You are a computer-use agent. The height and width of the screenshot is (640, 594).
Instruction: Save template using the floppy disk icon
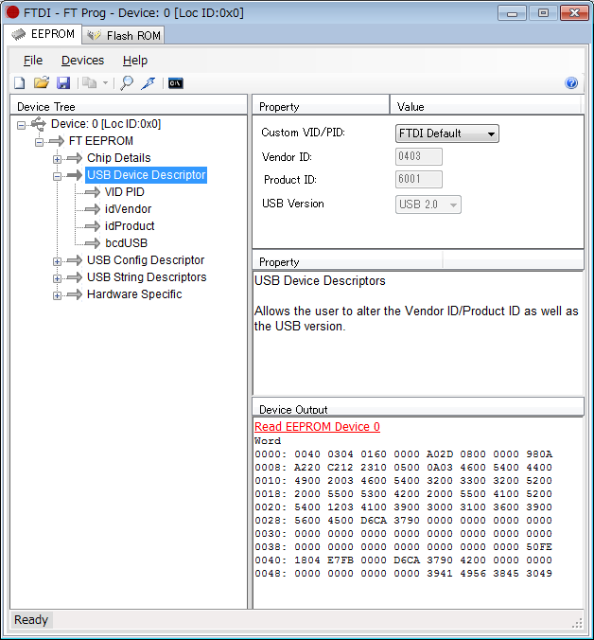click(63, 83)
